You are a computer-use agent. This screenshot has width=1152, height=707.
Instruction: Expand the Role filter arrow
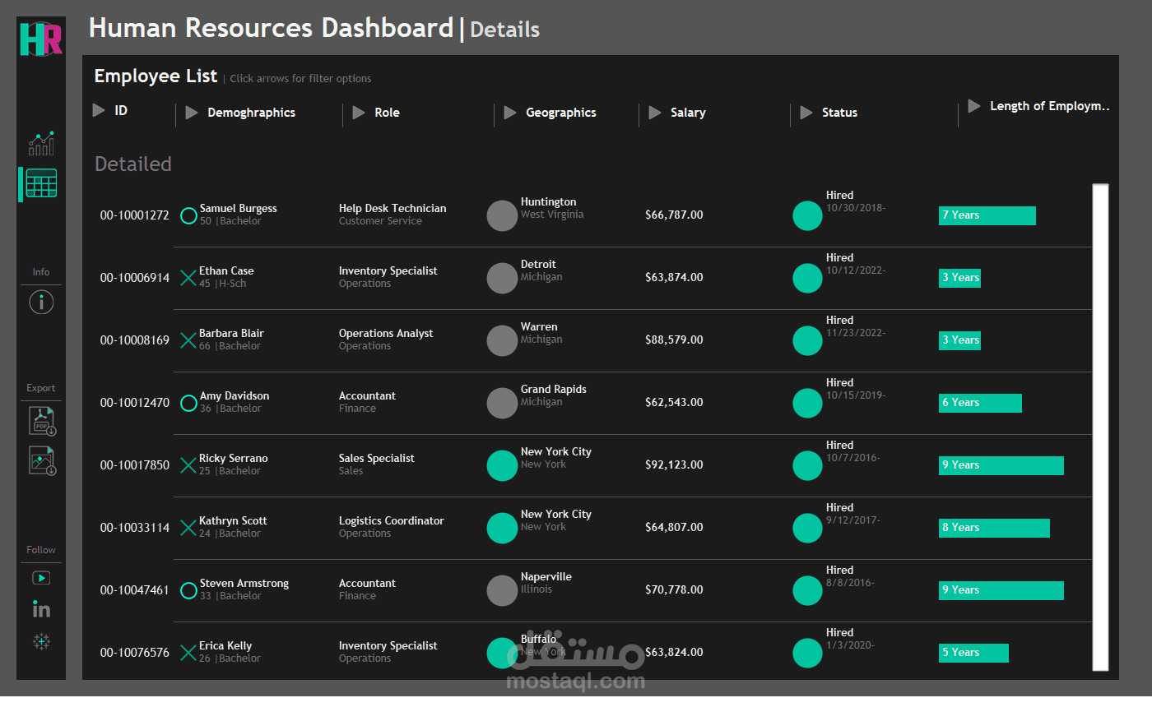point(359,113)
